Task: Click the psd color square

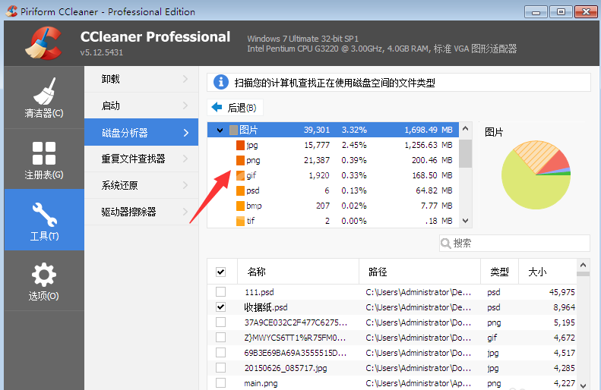Action: pos(240,190)
